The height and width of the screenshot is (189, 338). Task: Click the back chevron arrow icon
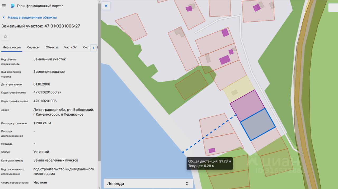tap(4, 17)
